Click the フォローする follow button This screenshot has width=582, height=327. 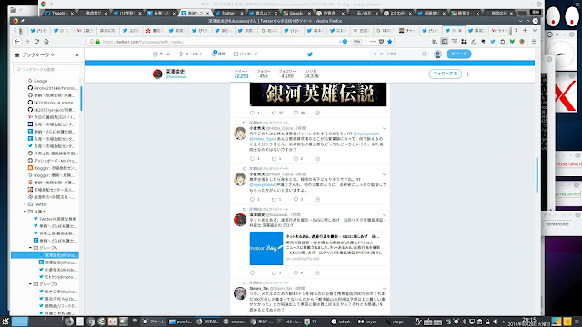pos(445,74)
